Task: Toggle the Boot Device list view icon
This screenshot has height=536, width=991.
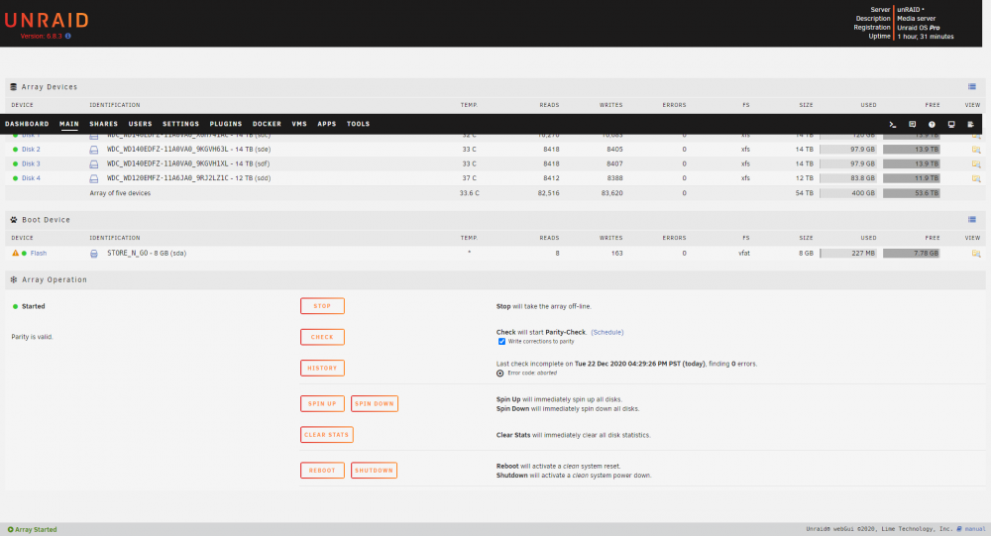Action: pos(972,220)
